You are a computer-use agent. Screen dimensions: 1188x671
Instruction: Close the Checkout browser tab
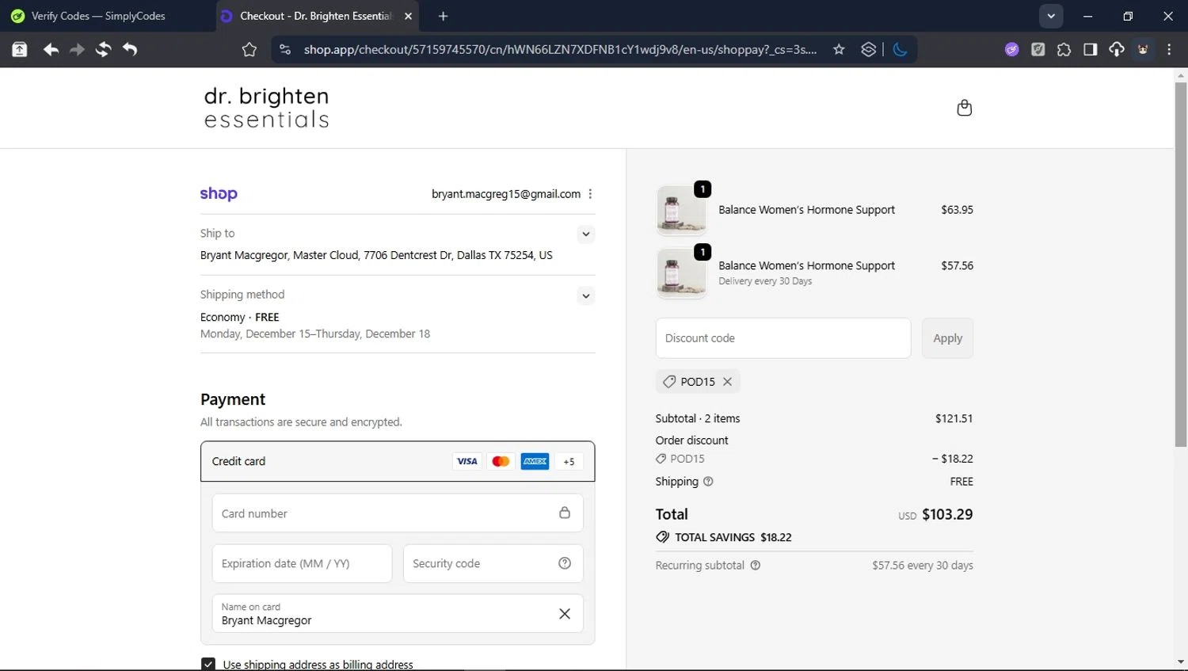click(408, 16)
